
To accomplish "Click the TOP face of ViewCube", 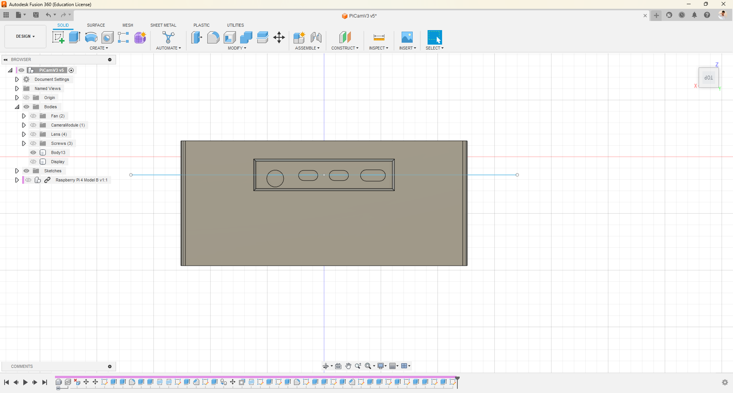I will click(x=709, y=78).
